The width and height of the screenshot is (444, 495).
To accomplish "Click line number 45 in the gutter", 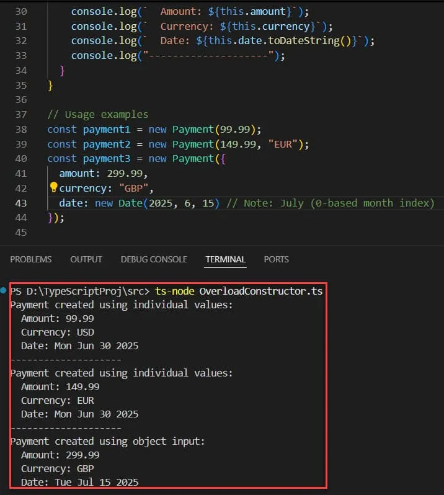I will pos(21,233).
